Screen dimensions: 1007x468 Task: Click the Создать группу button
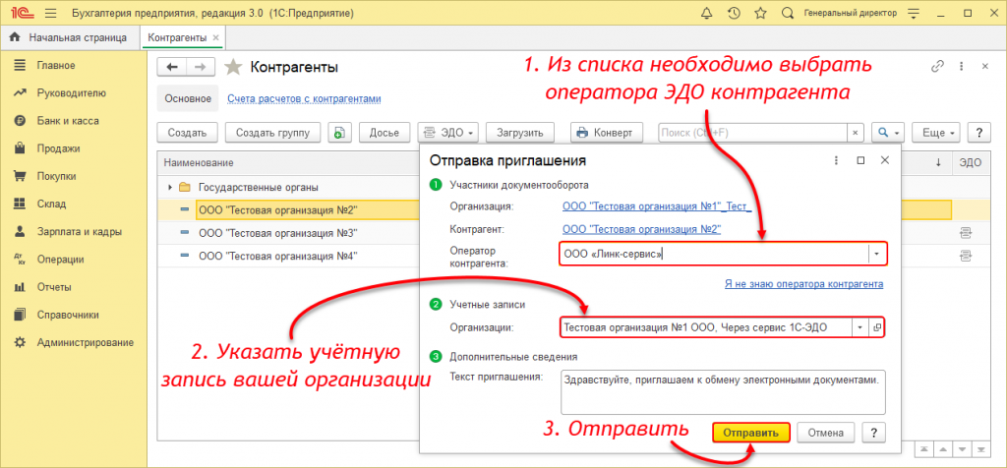273,133
